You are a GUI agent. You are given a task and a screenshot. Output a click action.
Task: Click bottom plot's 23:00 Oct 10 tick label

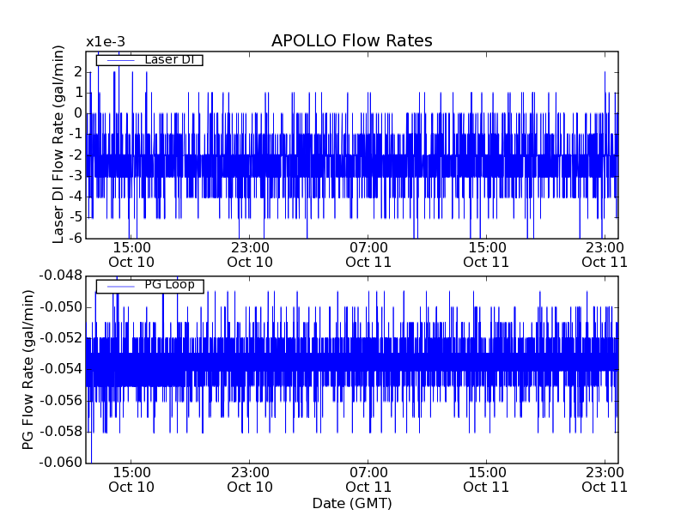pos(250,479)
